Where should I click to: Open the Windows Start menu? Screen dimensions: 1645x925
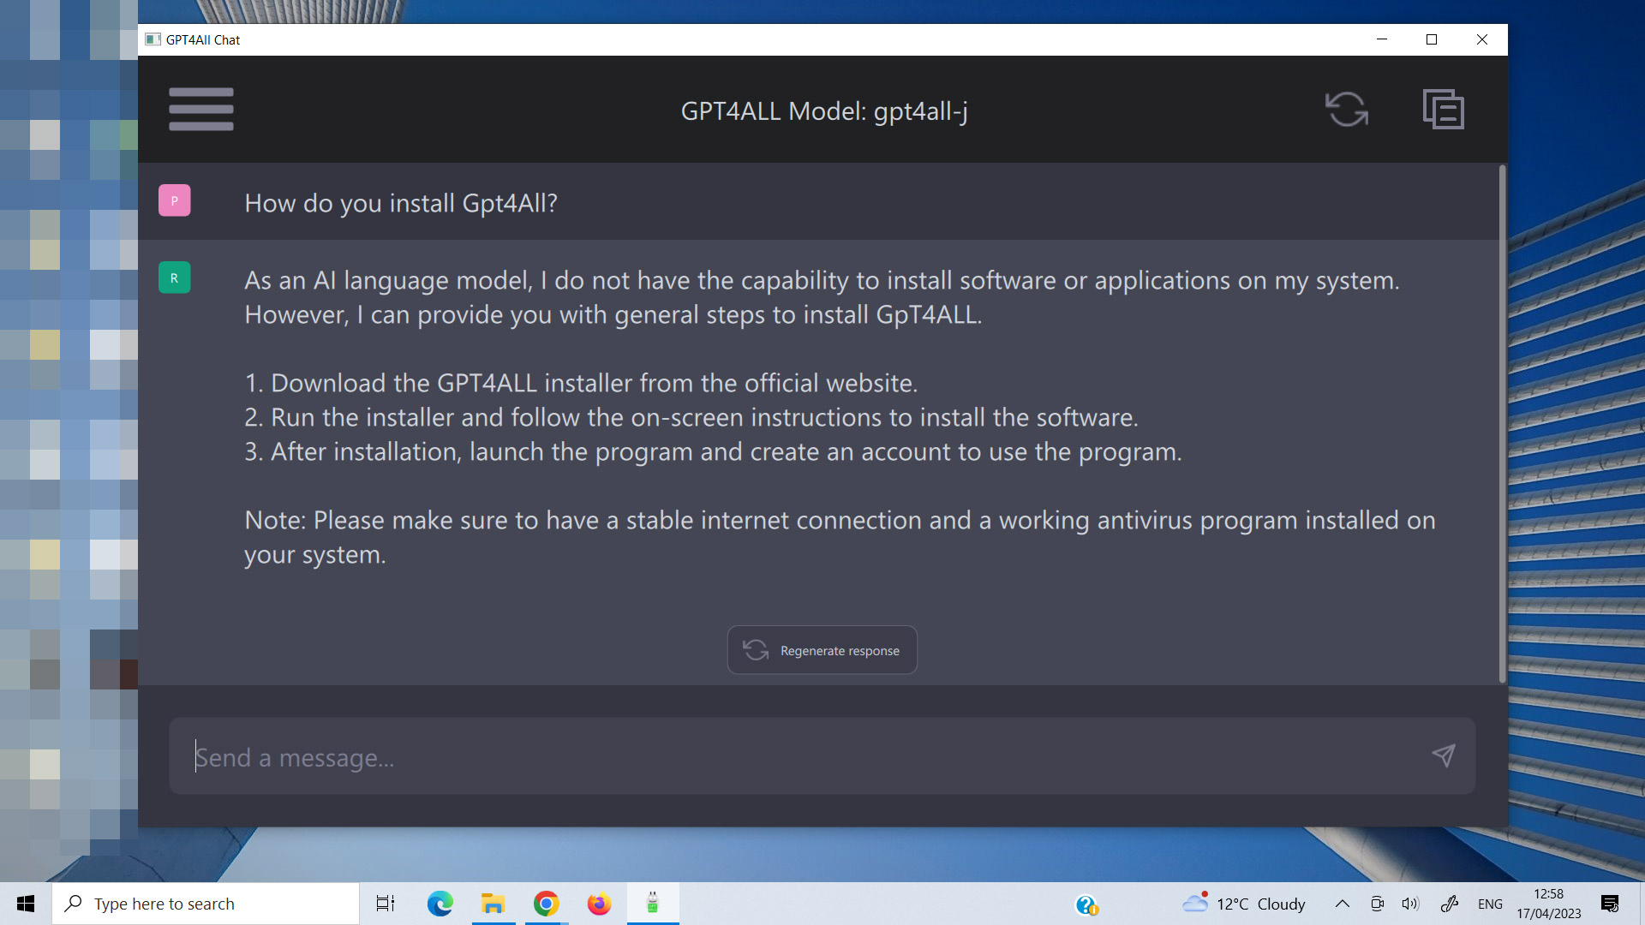pyautogui.click(x=26, y=904)
